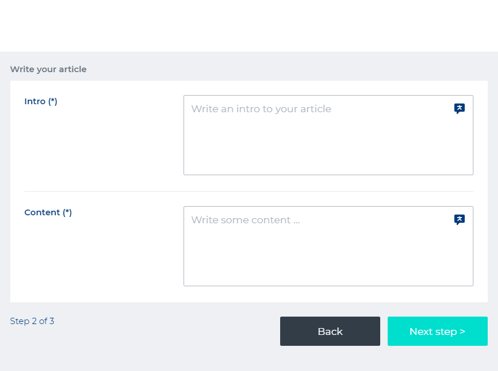The width and height of the screenshot is (498, 371).
Task: Click the "Write an intro to your article" placeholder
Action: click(261, 109)
